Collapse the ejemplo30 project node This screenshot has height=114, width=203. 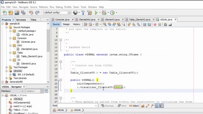[x=3, y=24]
